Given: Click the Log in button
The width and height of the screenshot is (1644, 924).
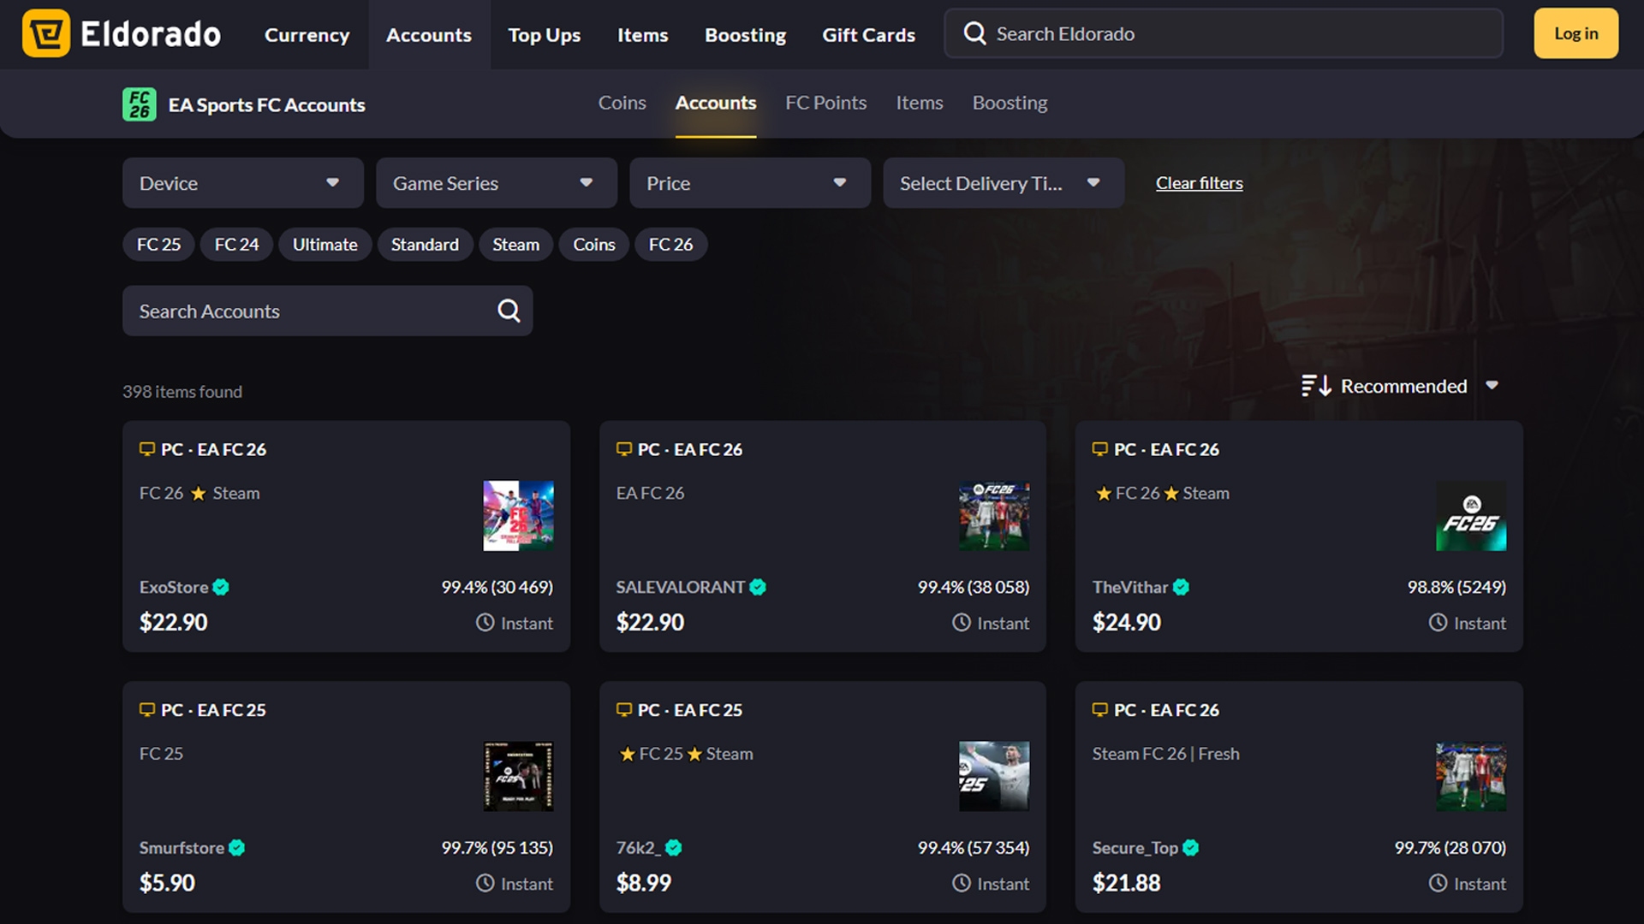Looking at the screenshot, I should pyautogui.click(x=1575, y=33).
